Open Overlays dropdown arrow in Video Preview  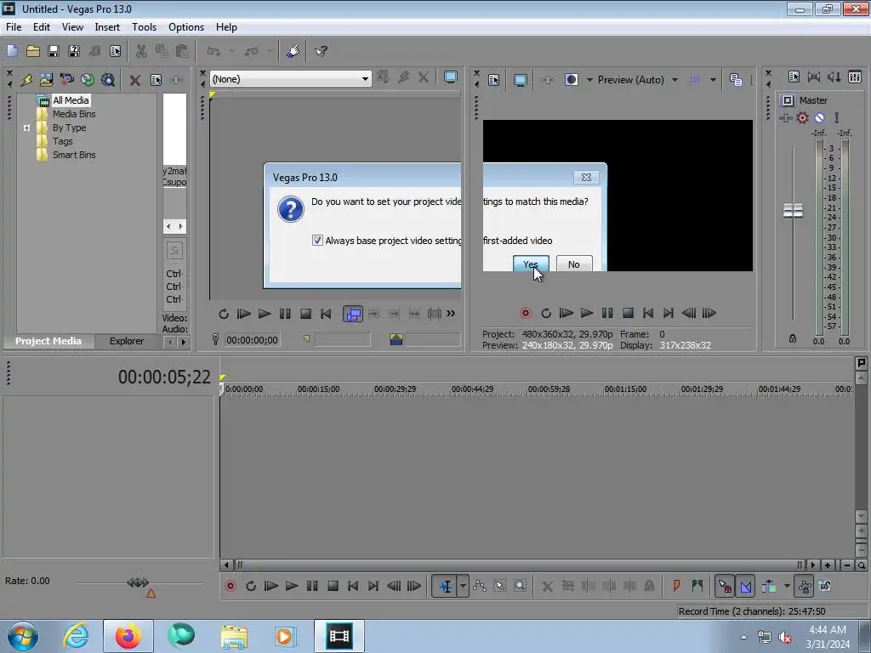pos(713,80)
